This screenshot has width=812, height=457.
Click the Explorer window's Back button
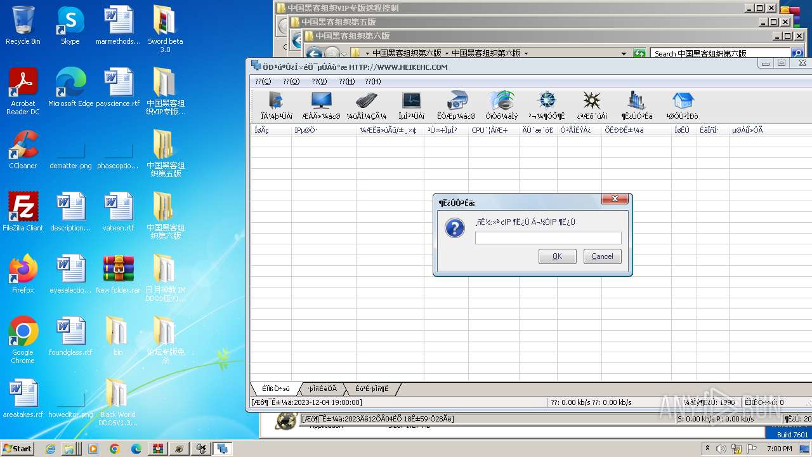coord(313,54)
